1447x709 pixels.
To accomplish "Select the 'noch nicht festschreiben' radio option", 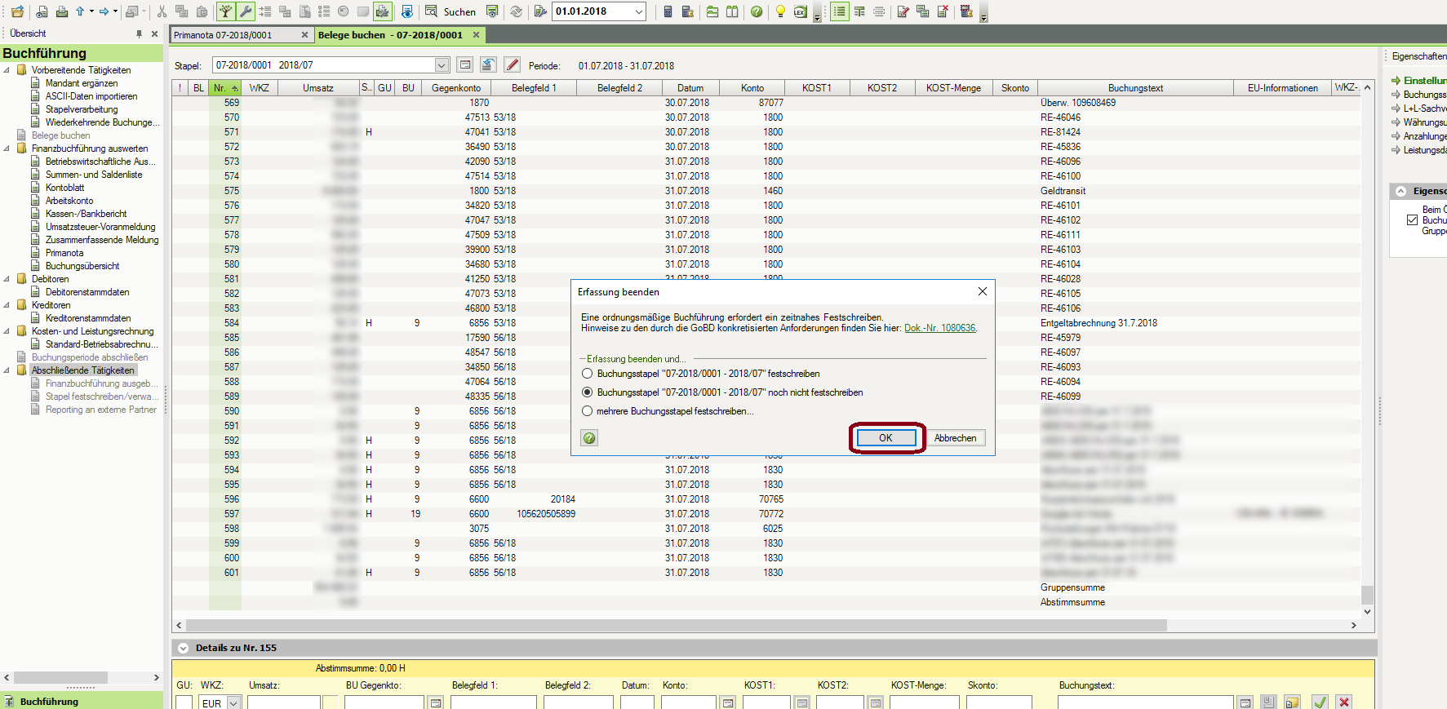I will click(588, 392).
